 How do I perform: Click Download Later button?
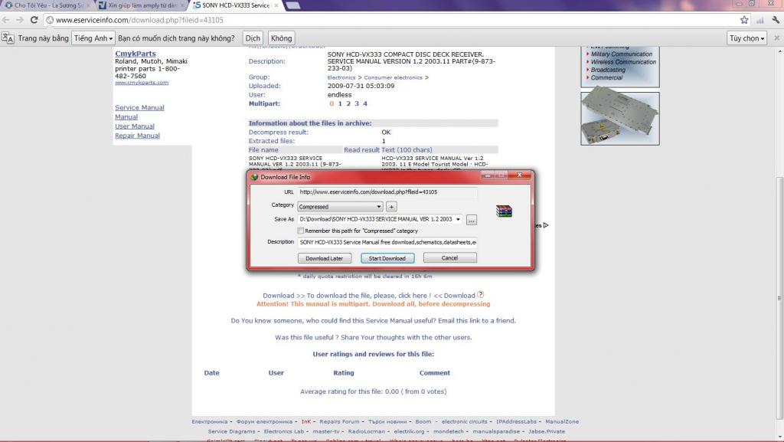pyautogui.click(x=325, y=258)
